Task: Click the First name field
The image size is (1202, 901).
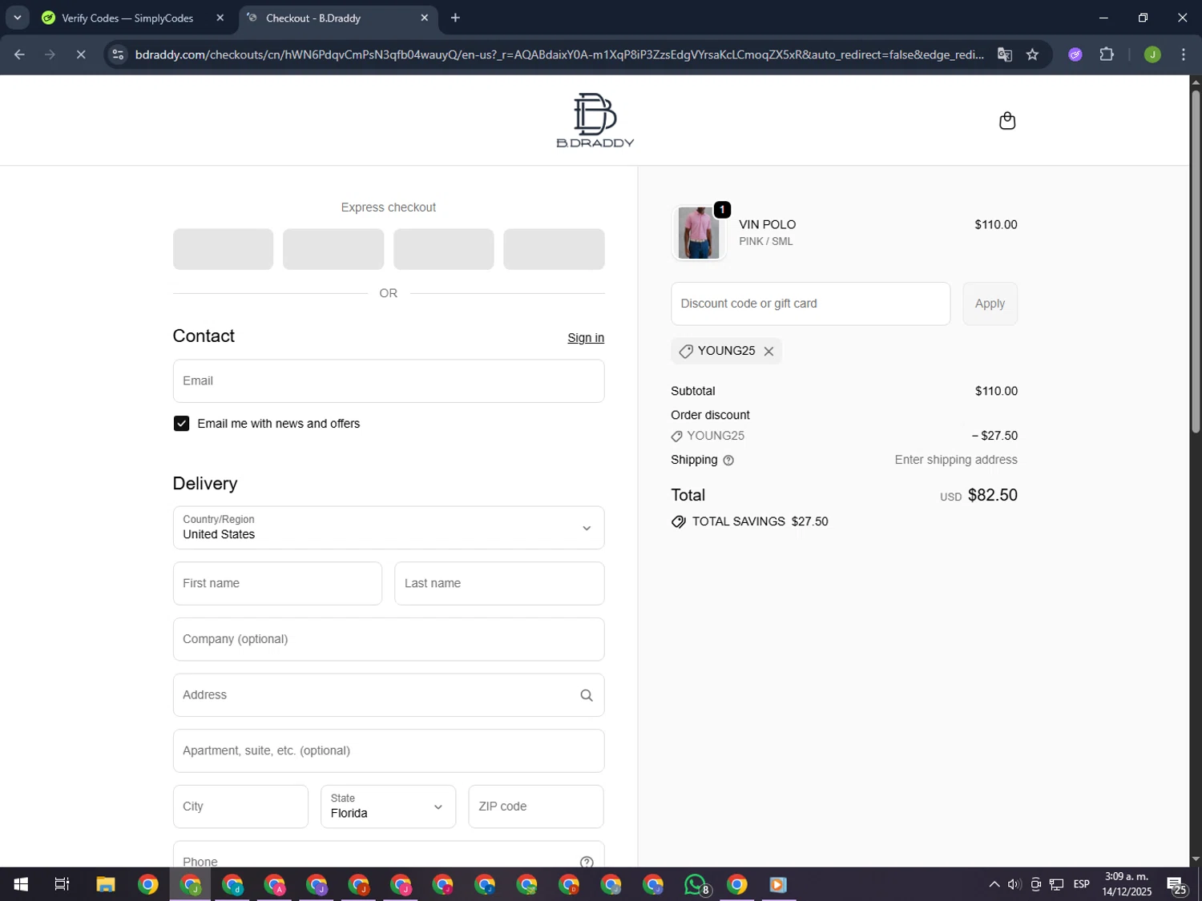Action: point(277,584)
